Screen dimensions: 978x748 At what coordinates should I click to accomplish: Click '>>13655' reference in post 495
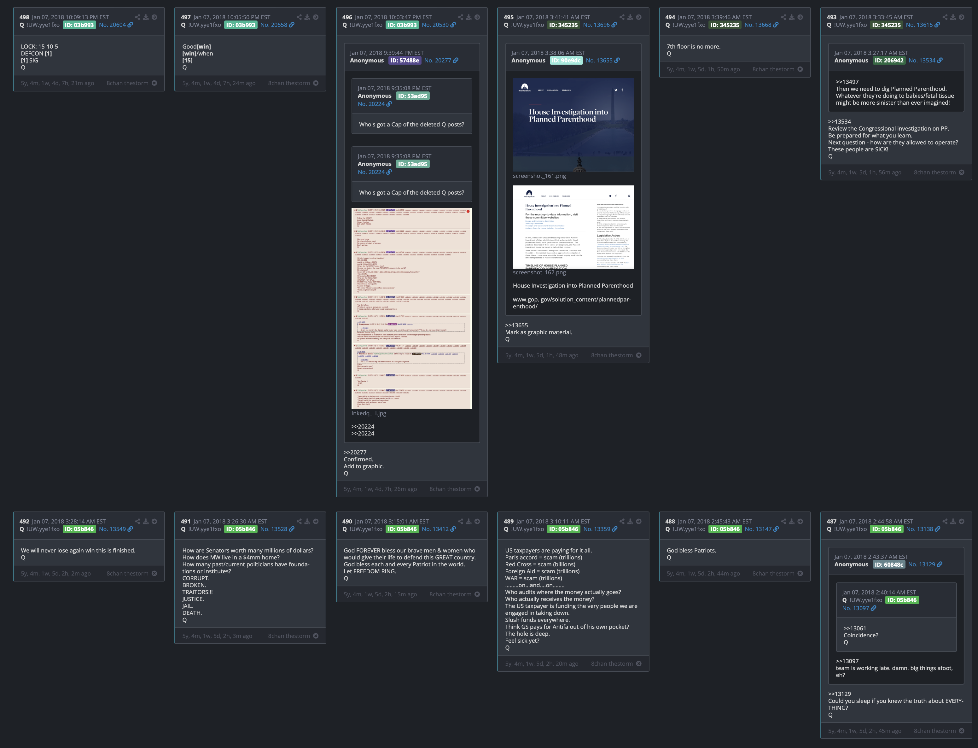pos(516,325)
